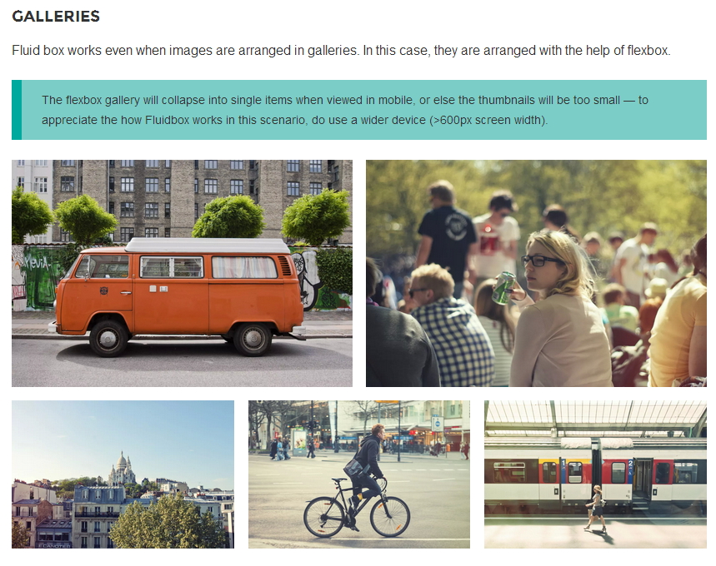Open the blonde woman with glasses photo

click(x=536, y=273)
